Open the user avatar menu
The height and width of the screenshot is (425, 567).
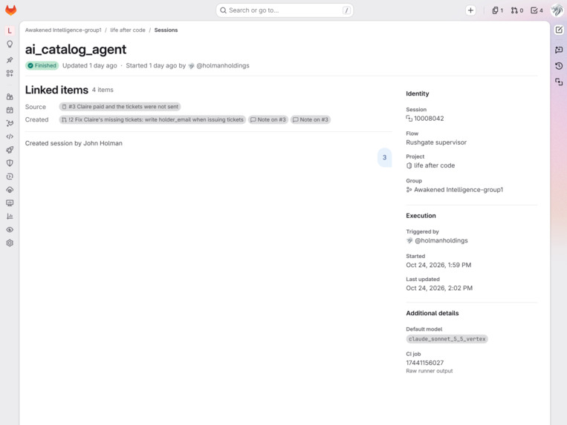click(557, 10)
